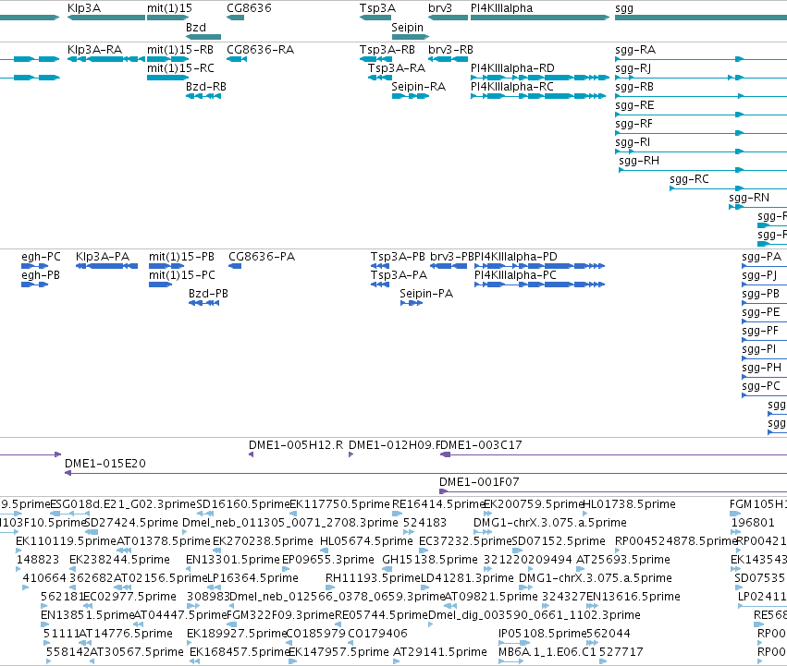787x666 pixels.
Task: Select transcript sgg-RA
Action: [x=701, y=59]
